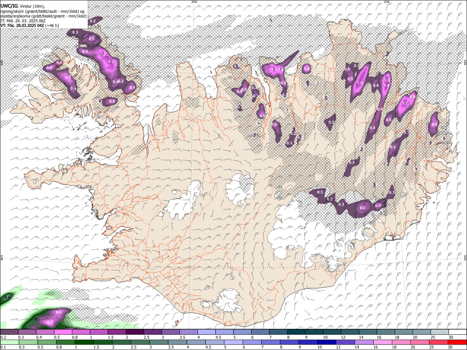467x350 pixels.
Task: Click the dark green swatch above 1 in the rain scale
Action: [x=84, y=342]
